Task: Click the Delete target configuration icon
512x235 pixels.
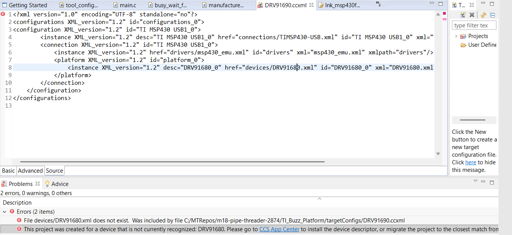Action: click(472, 15)
